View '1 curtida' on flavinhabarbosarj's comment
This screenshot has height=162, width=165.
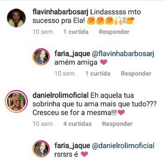click(x=76, y=32)
